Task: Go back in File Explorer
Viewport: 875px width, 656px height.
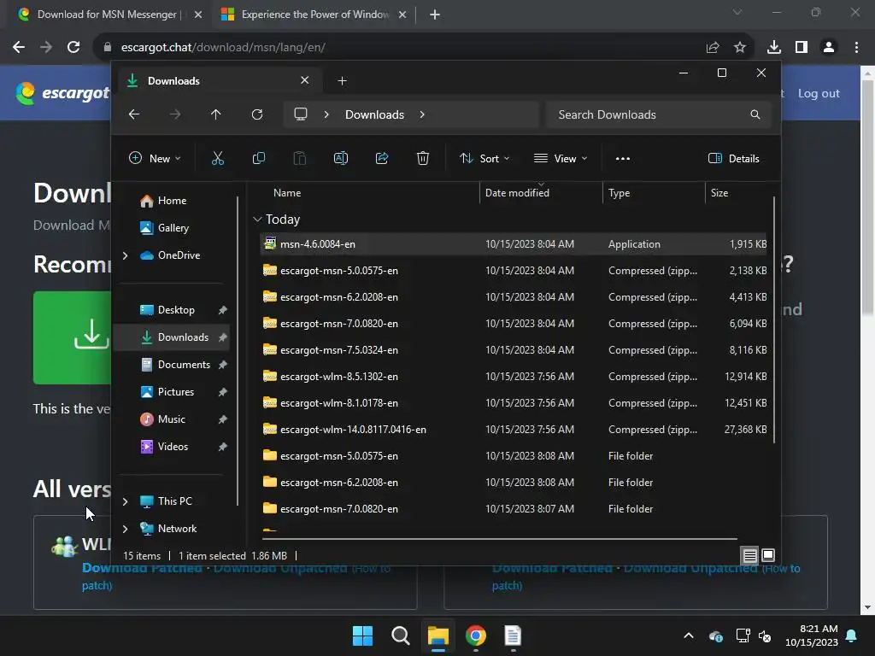Action: pos(134,114)
